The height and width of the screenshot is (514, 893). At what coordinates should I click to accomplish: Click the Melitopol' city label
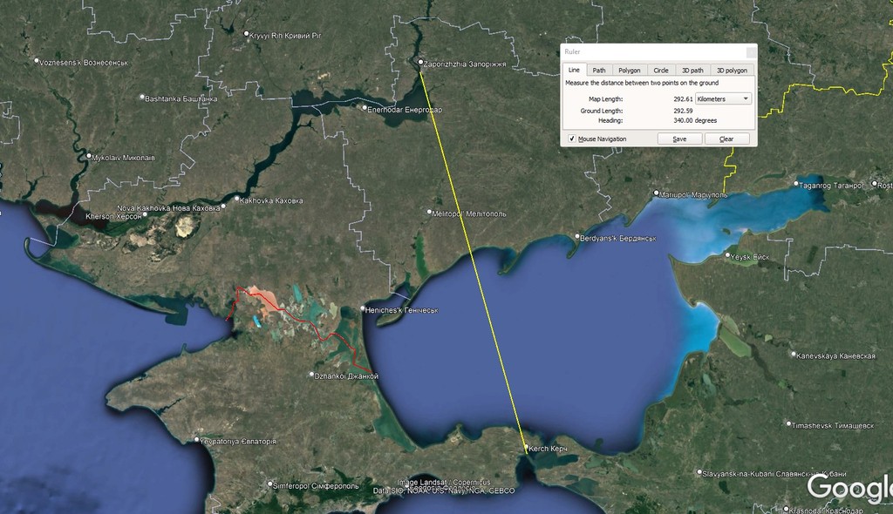click(x=468, y=214)
